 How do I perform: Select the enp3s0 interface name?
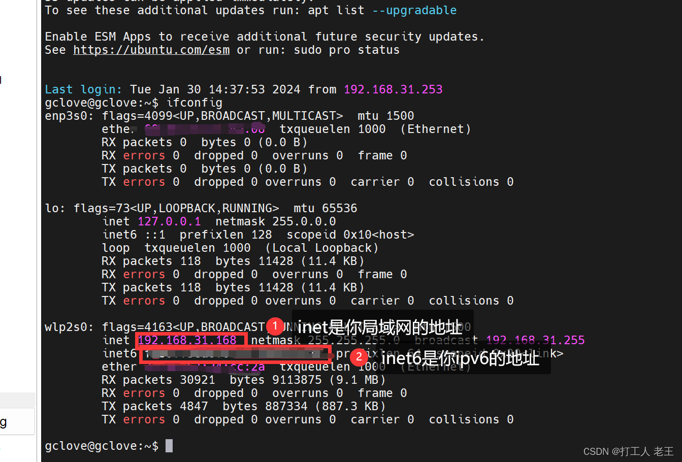tap(66, 116)
